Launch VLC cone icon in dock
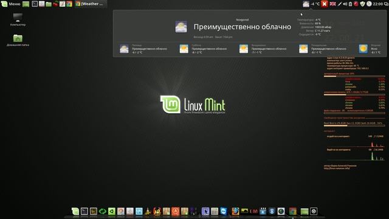389x219 pixels. click(148, 211)
